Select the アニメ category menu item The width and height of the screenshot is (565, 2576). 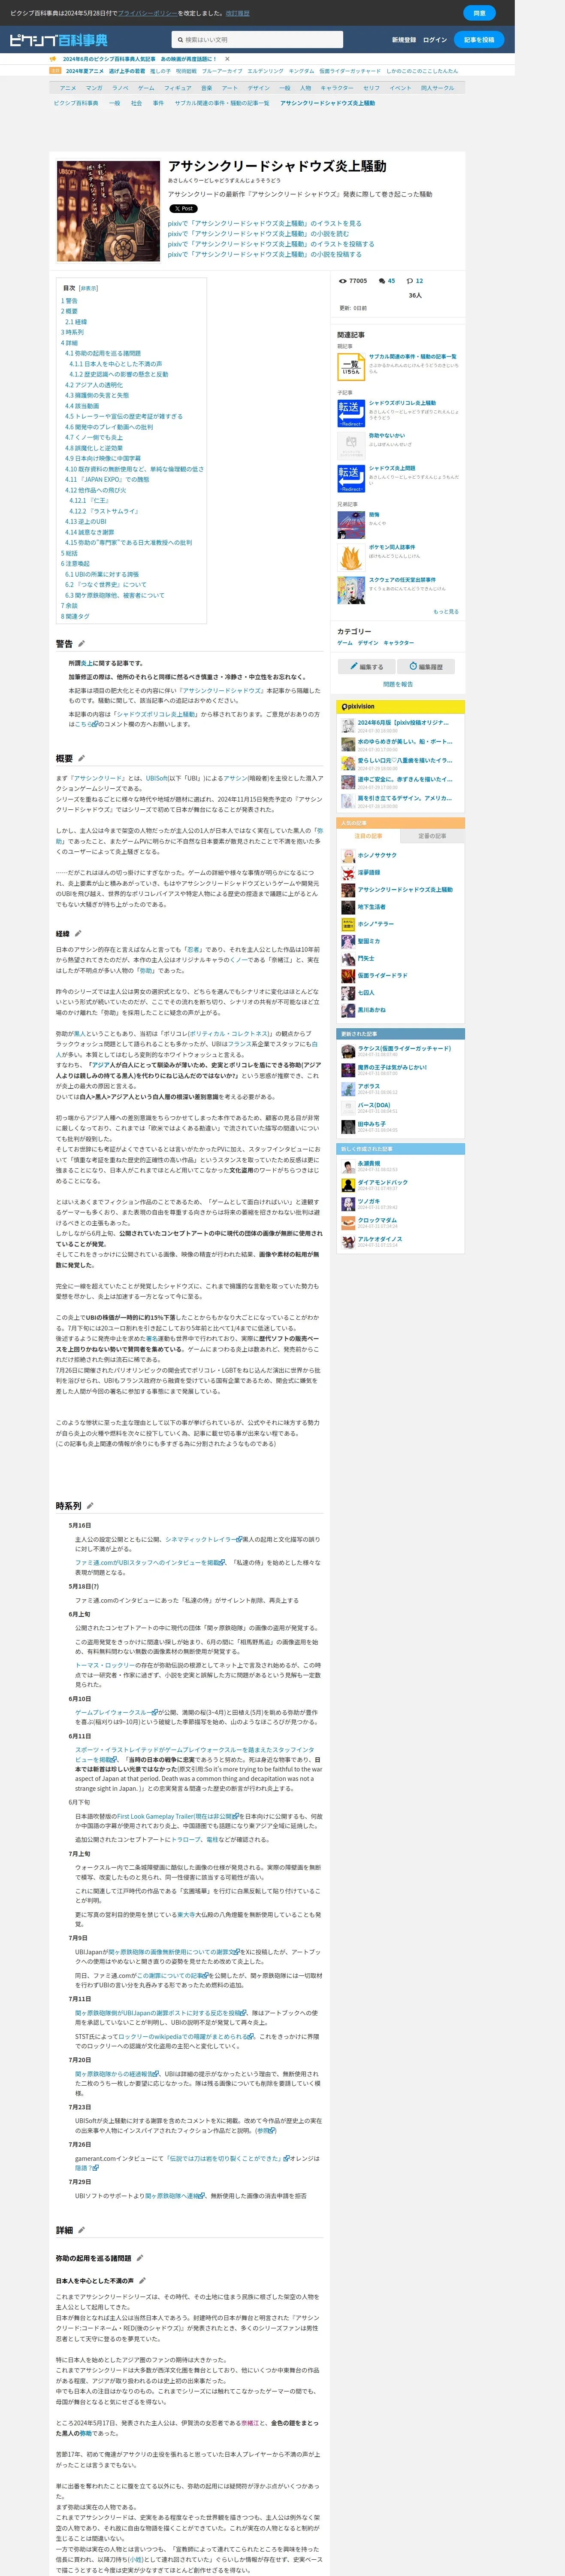(x=68, y=88)
